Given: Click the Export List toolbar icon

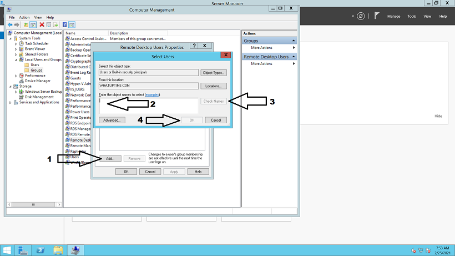Looking at the screenshot, I should [x=55, y=25].
